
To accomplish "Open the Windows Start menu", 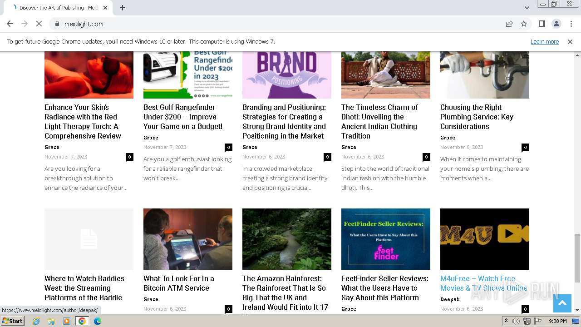I will (13, 321).
